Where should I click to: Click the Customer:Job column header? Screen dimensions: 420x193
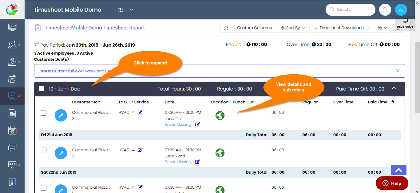pyautogui.click(x=86, y=102)
